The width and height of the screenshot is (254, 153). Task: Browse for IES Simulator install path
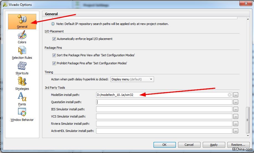pos(236,109)
